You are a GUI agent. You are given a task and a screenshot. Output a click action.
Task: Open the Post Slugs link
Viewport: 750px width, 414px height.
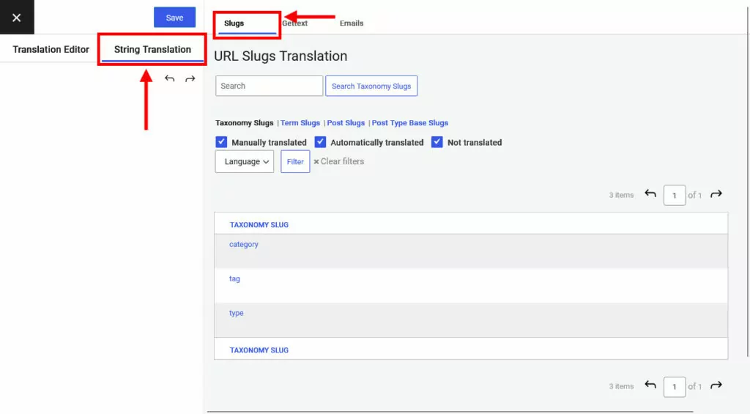(x=346, y=123)
